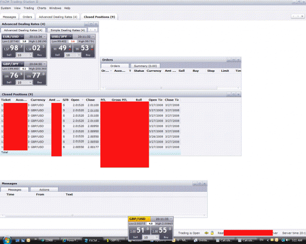Open the System menu
This screenshot has width=306, height=244.
pyautogui.click(x=6, y=8)
